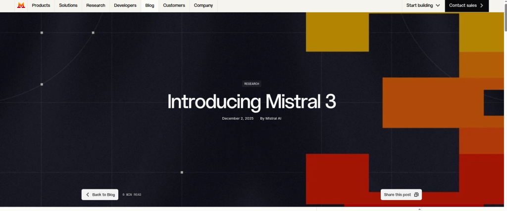This screenshot has height=211, width=507.
Task: Open the Developers menu
Action: 125,5
